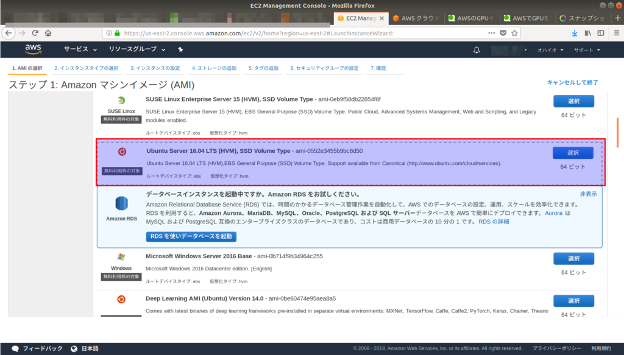
Task: Go to the Firefox home page
Action: coord(48,33)
